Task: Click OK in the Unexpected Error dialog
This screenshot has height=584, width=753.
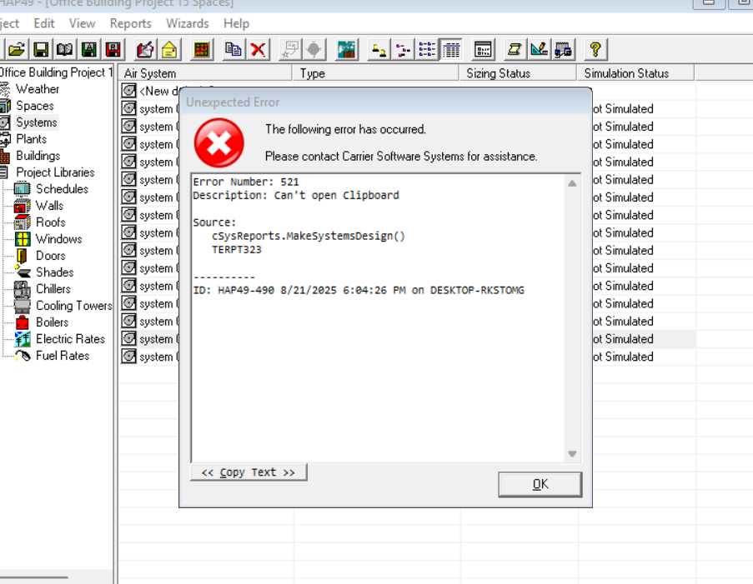Action: pos(540,484)
